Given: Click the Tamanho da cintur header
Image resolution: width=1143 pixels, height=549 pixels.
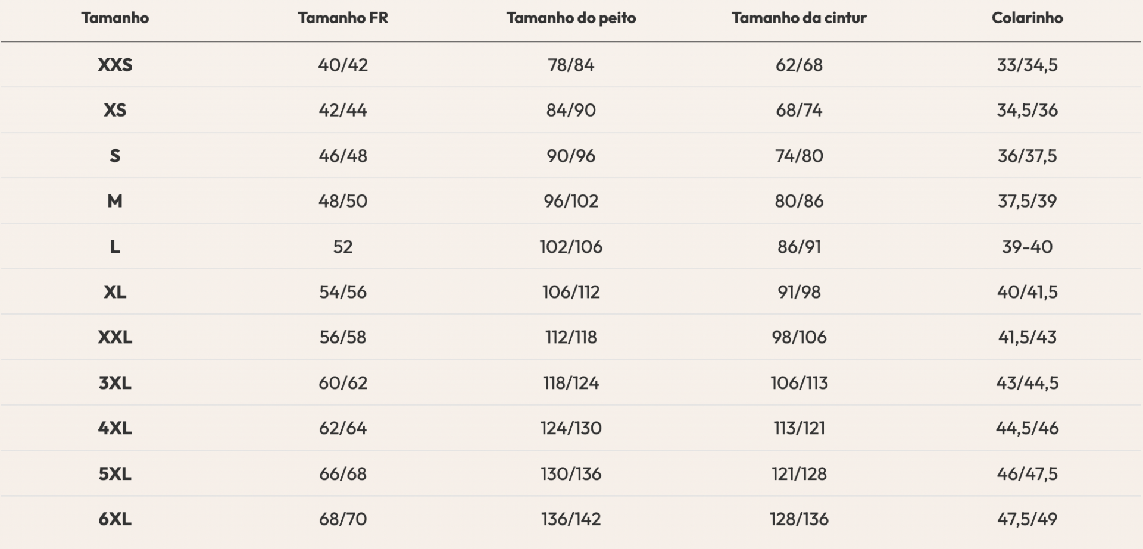Looking at the screenshot, I should [799, 18].
